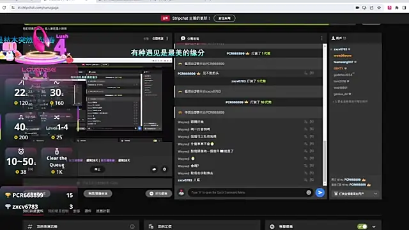Send the chat message with blue arrow

click(320, 192)
